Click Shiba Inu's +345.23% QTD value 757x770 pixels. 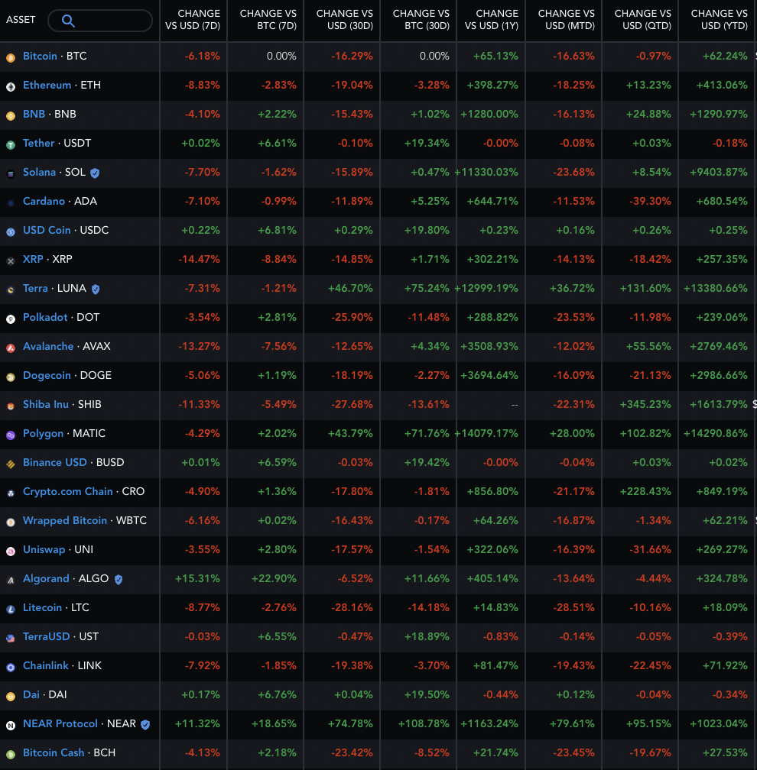point(645,404)
